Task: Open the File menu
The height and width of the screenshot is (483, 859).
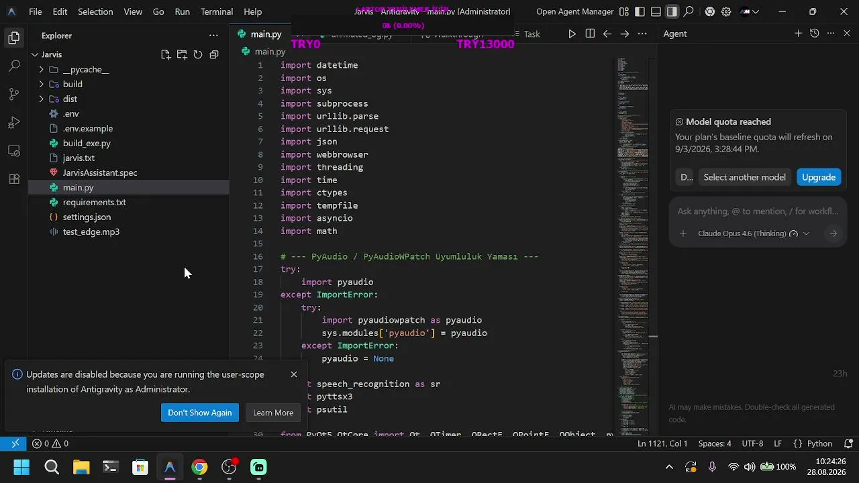Action: pos(36,11)
